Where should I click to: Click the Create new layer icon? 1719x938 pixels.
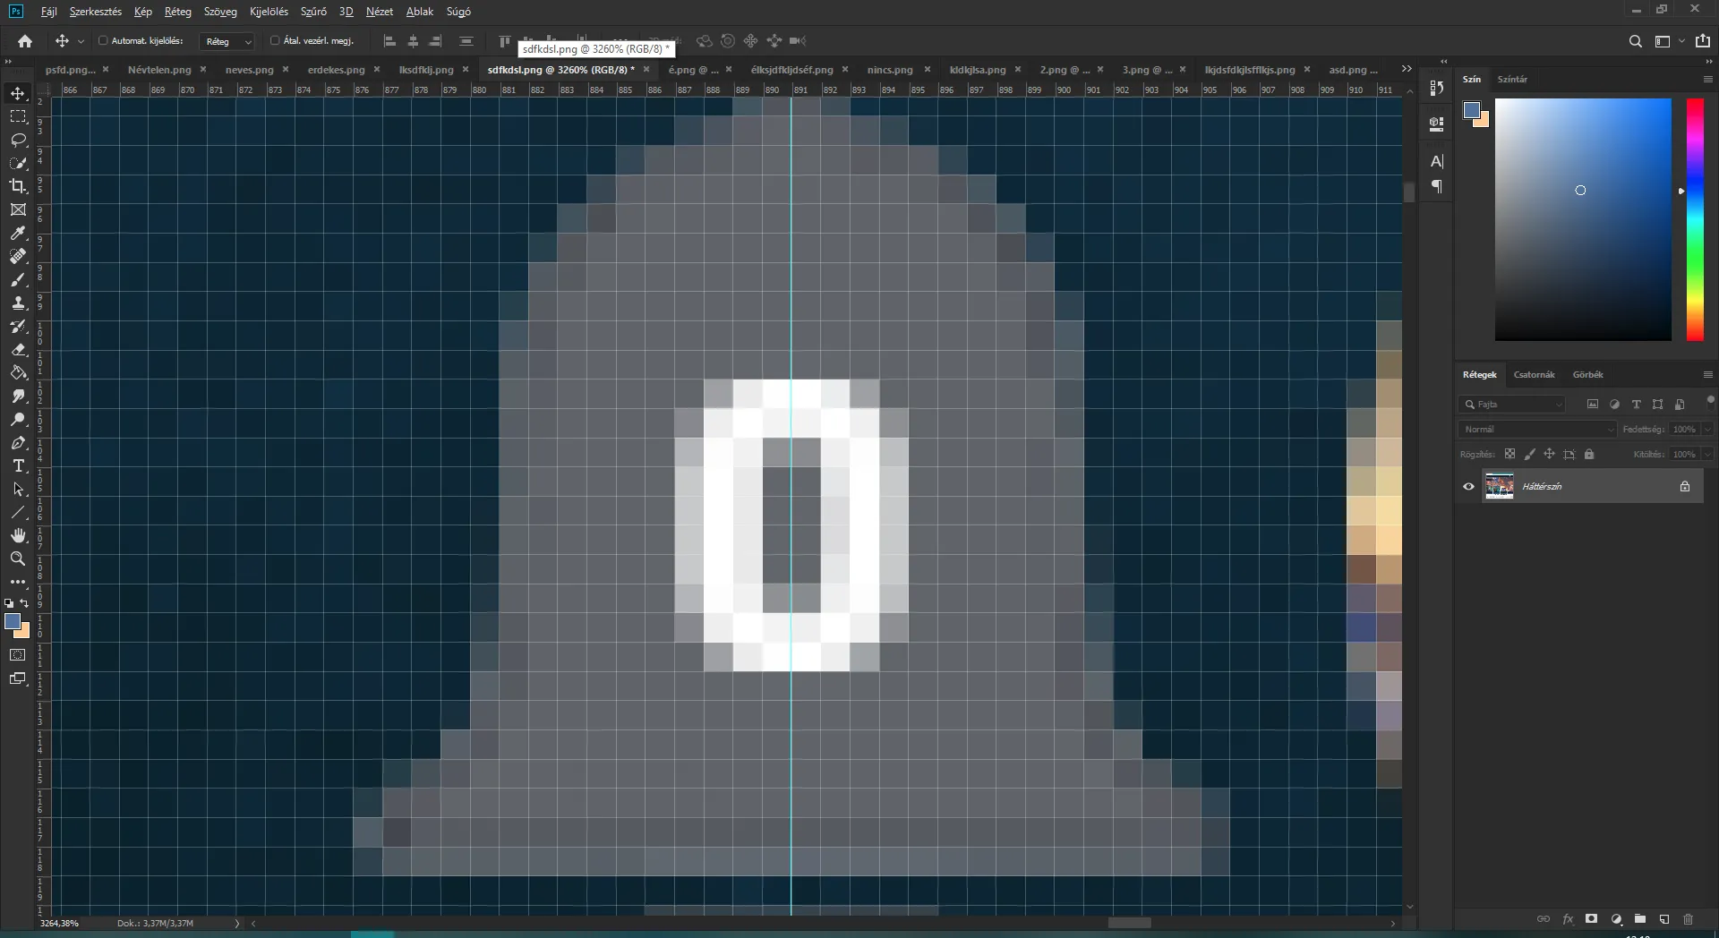coord(1663,919)
